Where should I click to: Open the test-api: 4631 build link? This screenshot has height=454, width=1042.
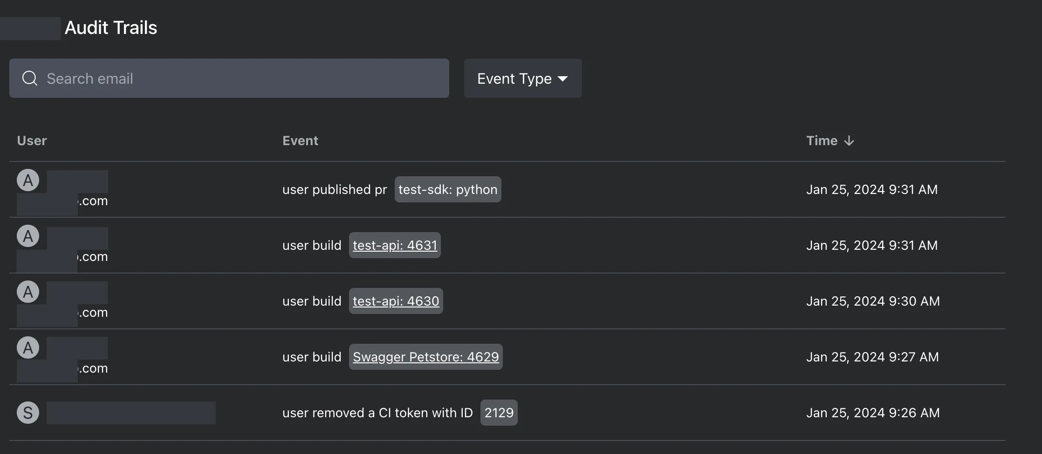click(x=394, y=245)
